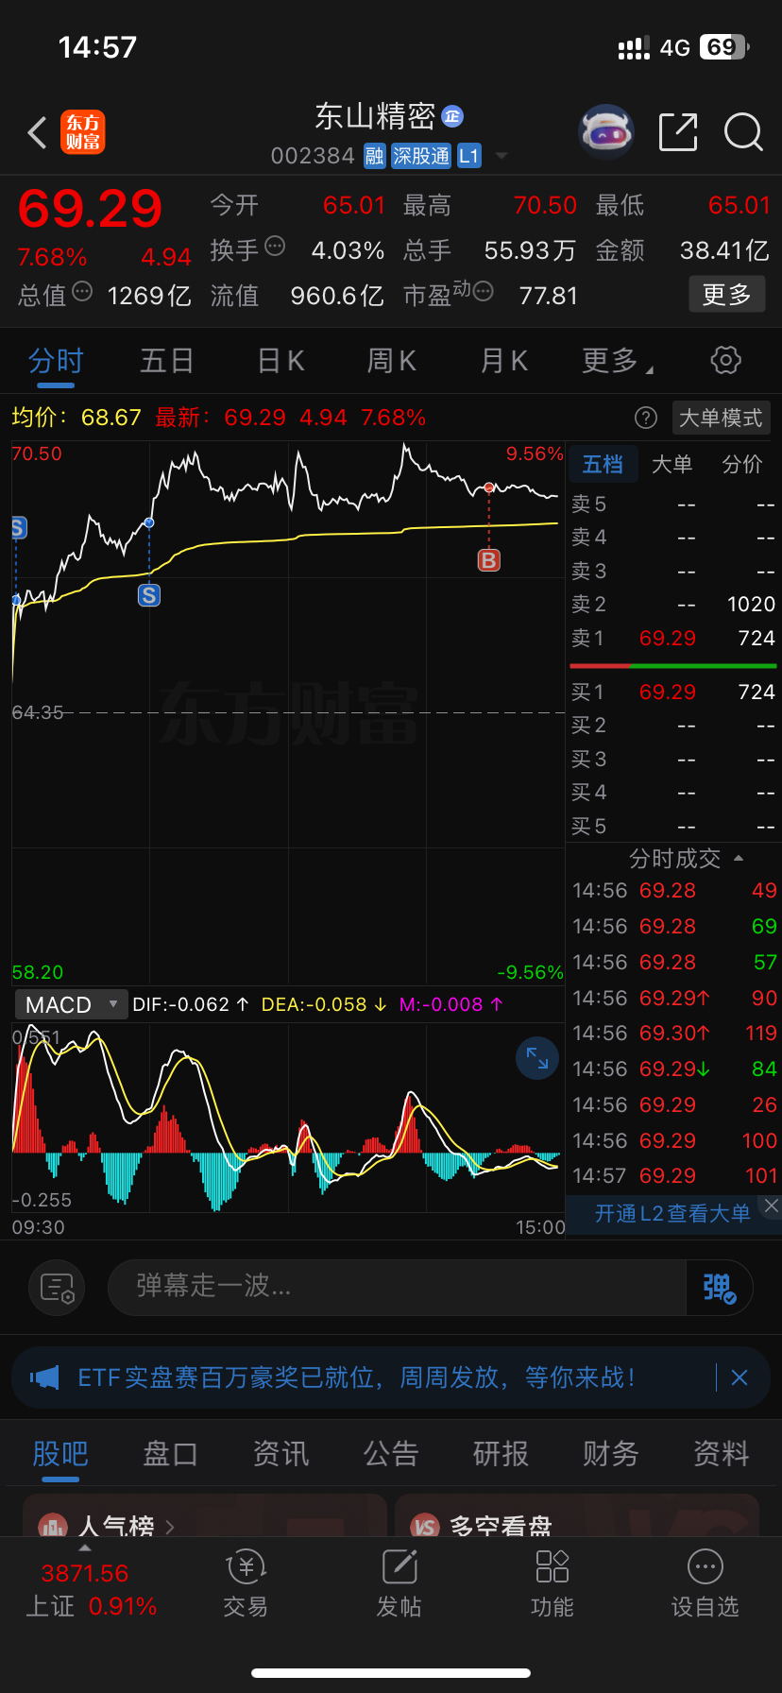Collapse the 分时成交 list header
The width and height of the screenshot is (782, 1693).
(x=687, y=859)
